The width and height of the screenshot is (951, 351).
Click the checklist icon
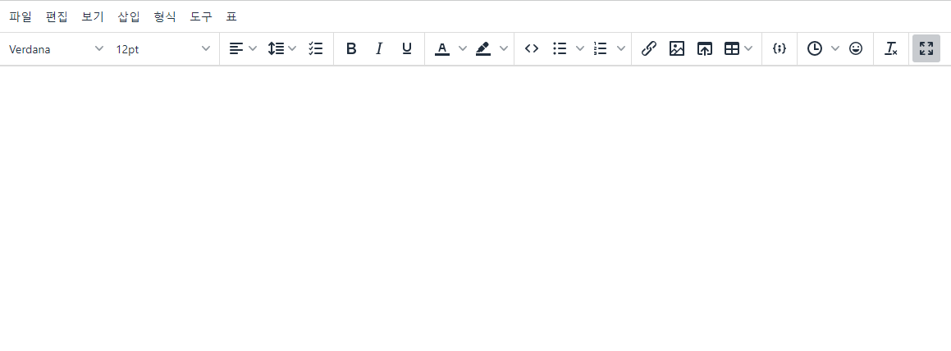(x=316, y=49)
